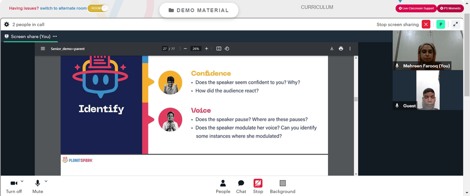470x196 pixels.
Task: Click 'Stop screen sharing' label
Action: 398,24
